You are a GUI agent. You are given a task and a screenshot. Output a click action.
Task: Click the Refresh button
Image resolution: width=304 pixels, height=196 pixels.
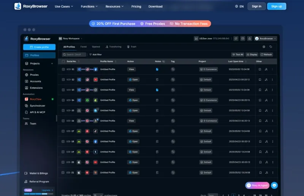point(266,54)
